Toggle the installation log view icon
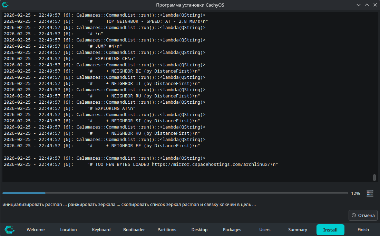Image resolution: width=380 pixels, height=236 pixels. tap(370, 193)
